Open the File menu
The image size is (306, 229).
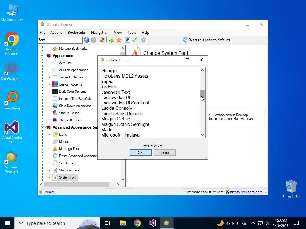[42, 33]
